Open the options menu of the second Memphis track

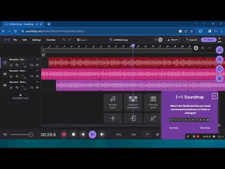click(x=37, y=71)
